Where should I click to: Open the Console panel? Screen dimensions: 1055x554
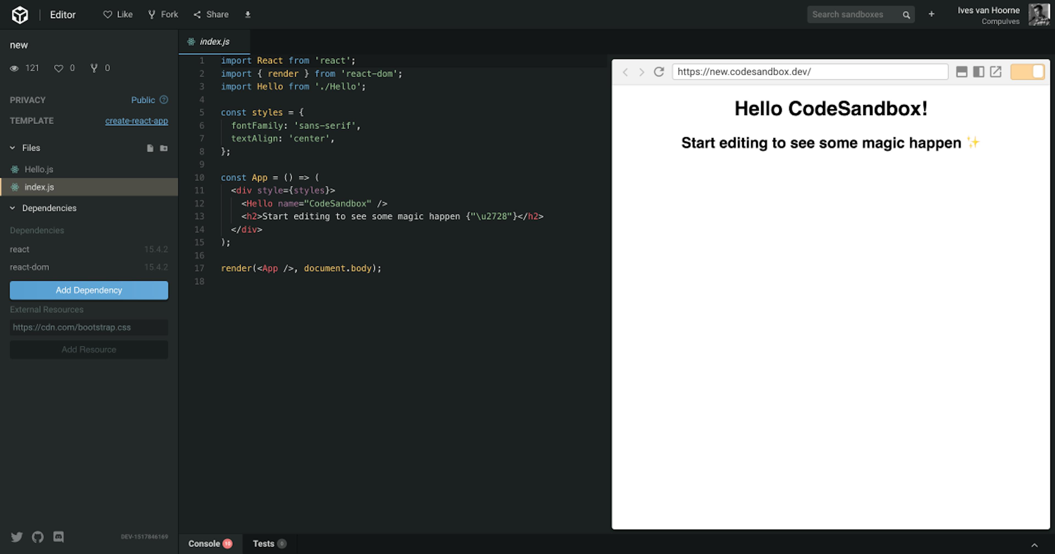point(205,543)
